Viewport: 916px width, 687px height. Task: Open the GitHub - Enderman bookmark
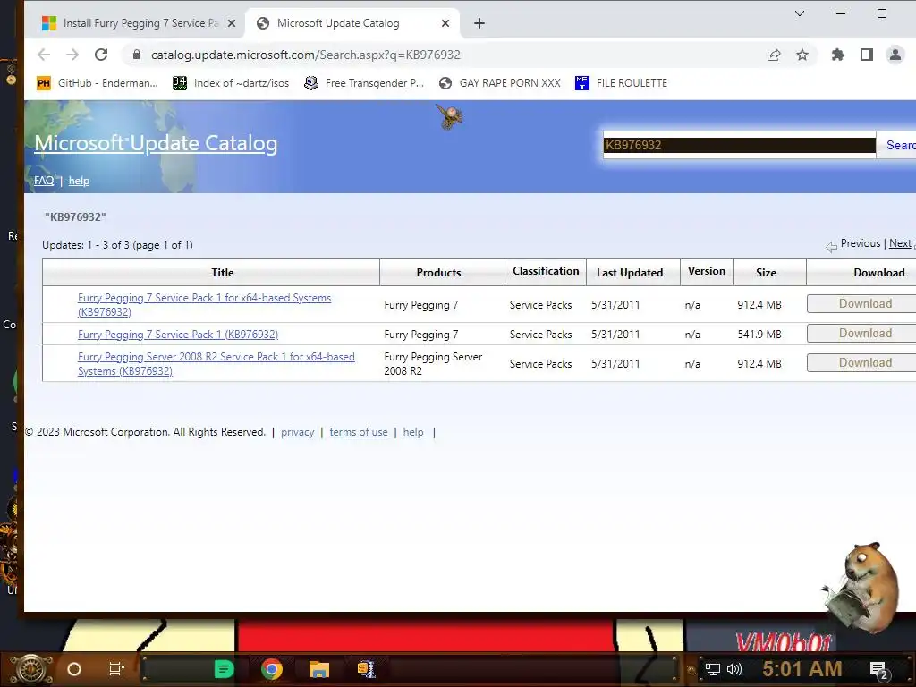pos(97,83)
